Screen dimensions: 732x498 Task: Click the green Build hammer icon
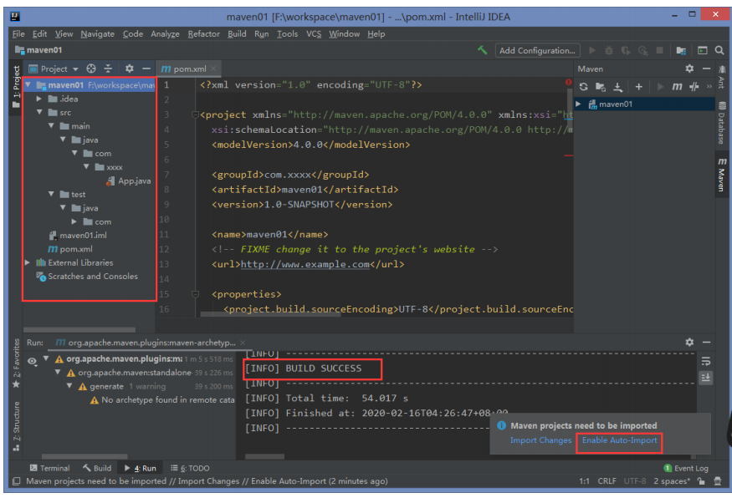482,50
